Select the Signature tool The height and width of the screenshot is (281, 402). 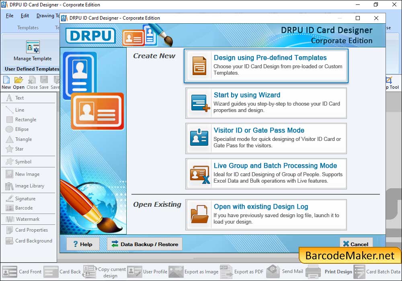coord(21,199)
